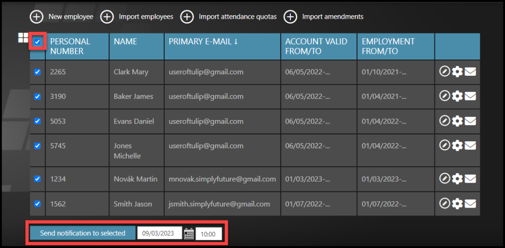
Task: Sort by Primary E-mail column header
Action: pyautogui.click(x=203, y=42)
